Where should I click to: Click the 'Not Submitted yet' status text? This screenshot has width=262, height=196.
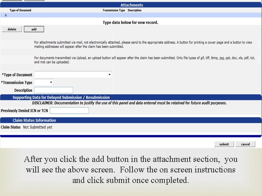click(x=37, y=127)
